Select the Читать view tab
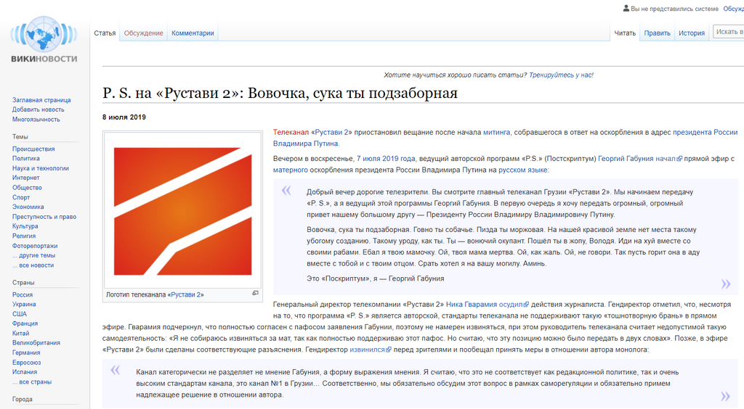Screen dimensions: 744x409 click(x=625, y=33)
